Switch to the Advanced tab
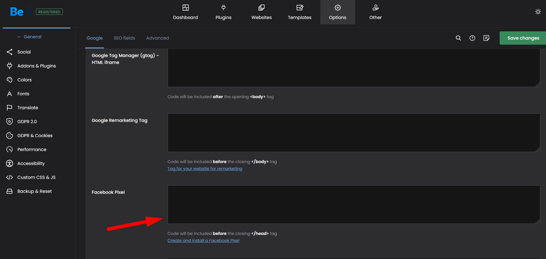 157,38
